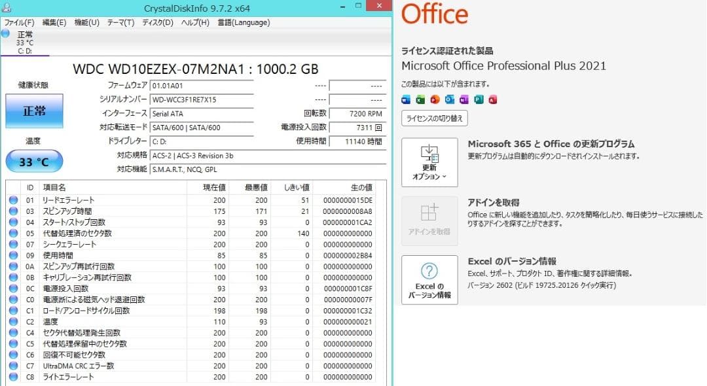
Task: Click status icon for キャリブレーション再試行回数 row
Action: click(x=14, y=277)
